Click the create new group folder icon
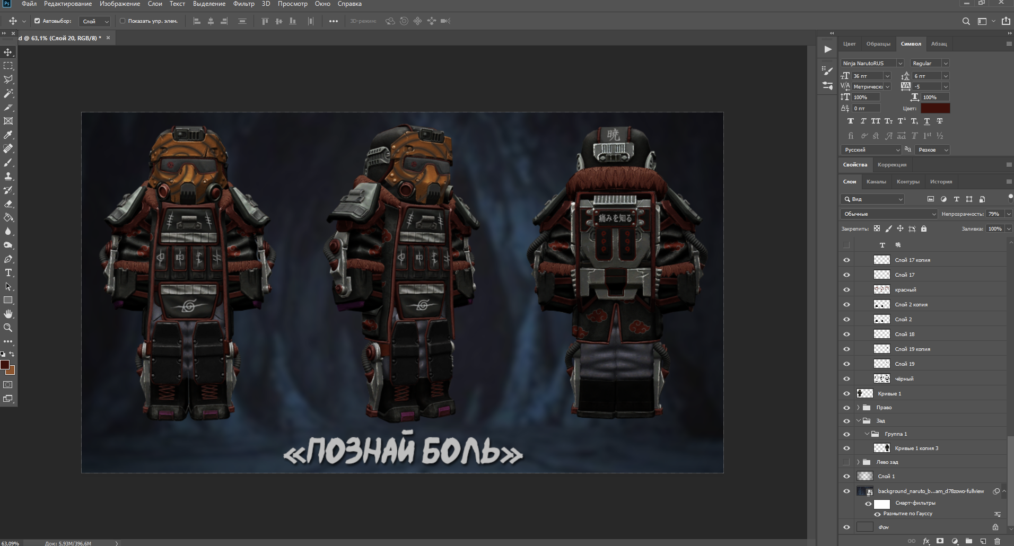The image size is (1014, 546). [968, 541]
